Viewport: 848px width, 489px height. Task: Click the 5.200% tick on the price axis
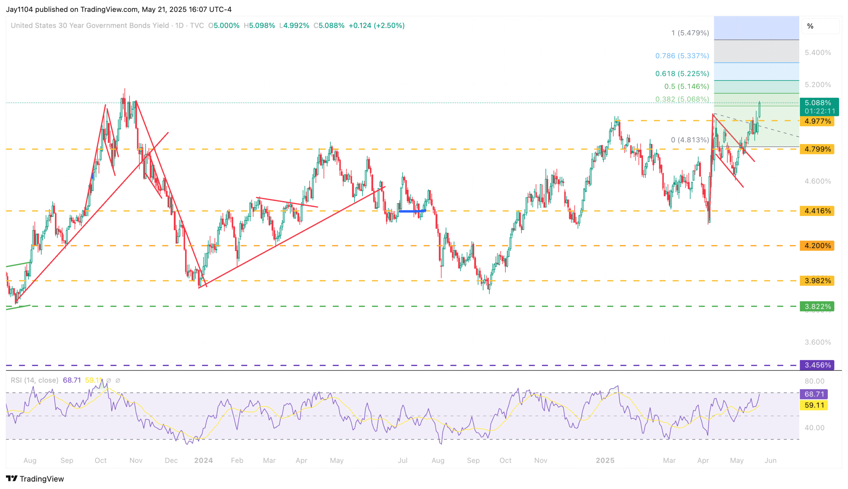(818, 84)
